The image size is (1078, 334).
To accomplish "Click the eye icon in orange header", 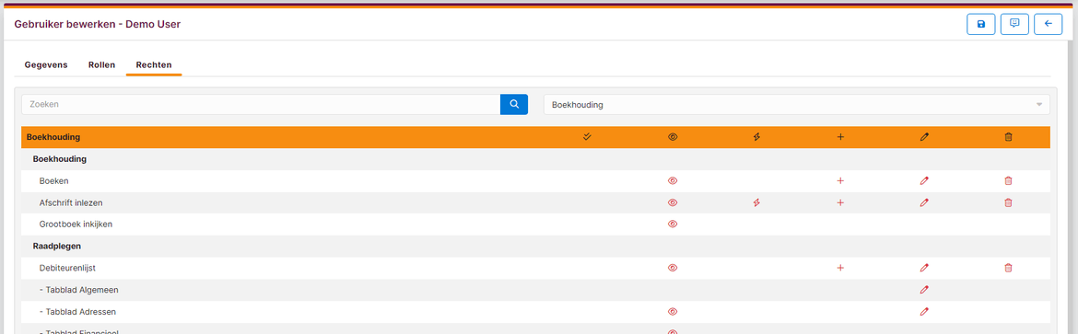I will pyautogui.click(x=673, y=137).
